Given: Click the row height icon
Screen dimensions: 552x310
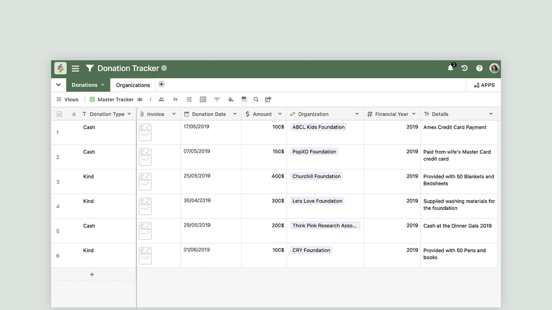Looking at the screenshot, I should point(244,100).
